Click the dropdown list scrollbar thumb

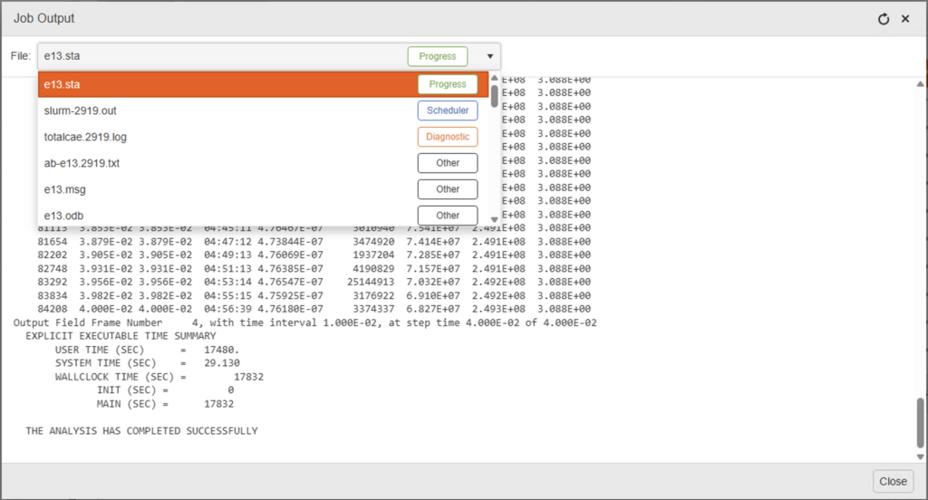(495, 96)
